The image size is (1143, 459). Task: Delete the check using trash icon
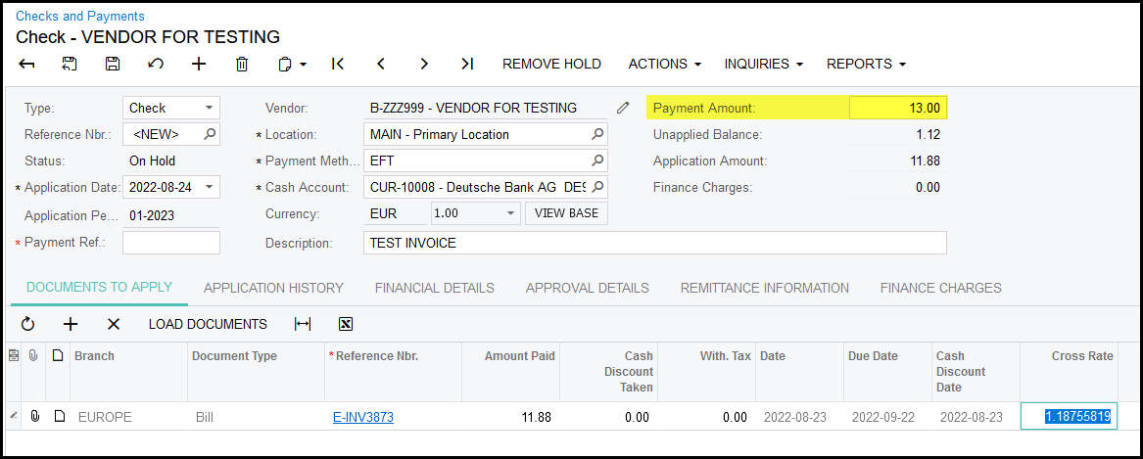click(x=242, y=64)
